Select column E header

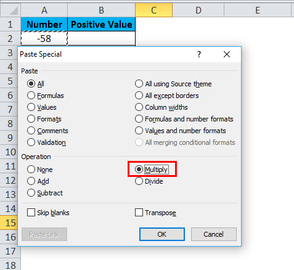258,10
